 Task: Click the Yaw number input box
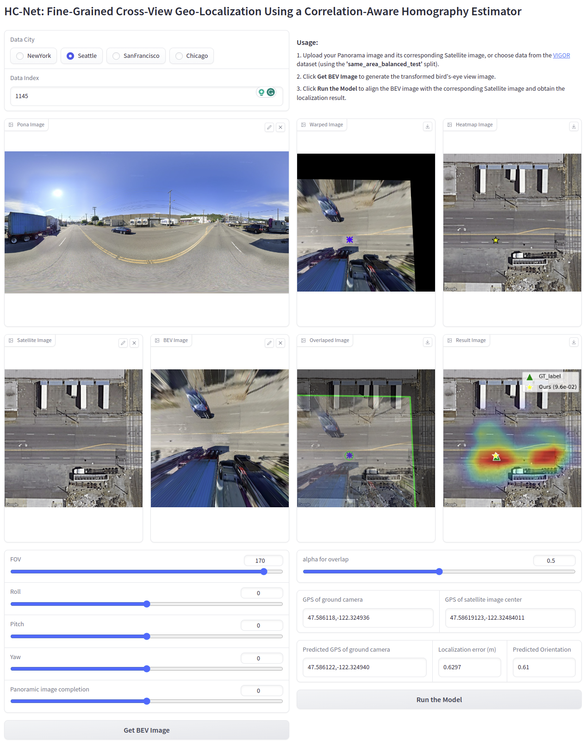coord(262,658)
